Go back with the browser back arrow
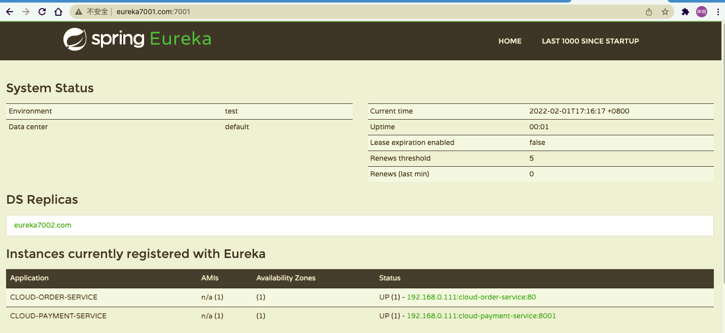725x333 pixels. [10, 12]
